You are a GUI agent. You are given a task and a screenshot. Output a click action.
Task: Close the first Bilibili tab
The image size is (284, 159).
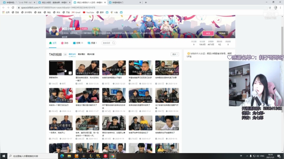click(34, 2)
